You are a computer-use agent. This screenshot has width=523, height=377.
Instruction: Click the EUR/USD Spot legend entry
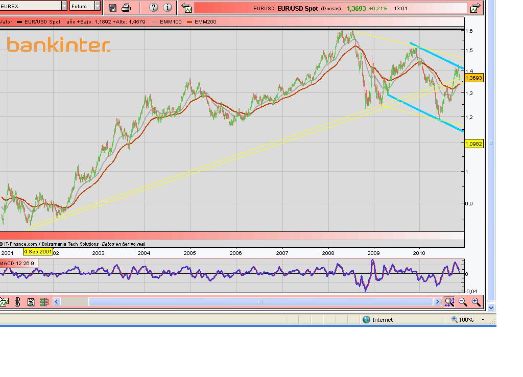(x=39, y=22)
